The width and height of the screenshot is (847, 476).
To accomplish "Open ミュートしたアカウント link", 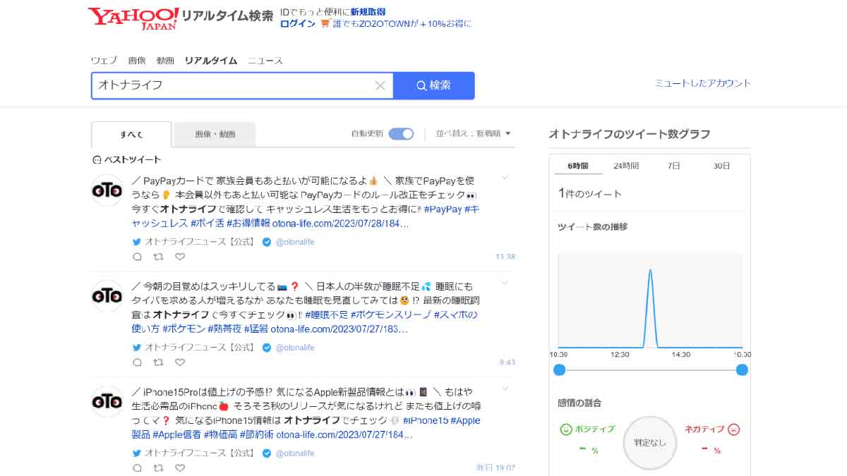I will pyautogui.click(x=703, y=83).
